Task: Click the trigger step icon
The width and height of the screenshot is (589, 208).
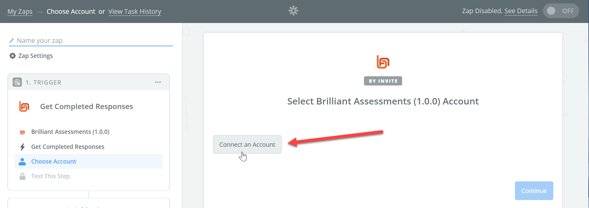Action: pos(17,82)
